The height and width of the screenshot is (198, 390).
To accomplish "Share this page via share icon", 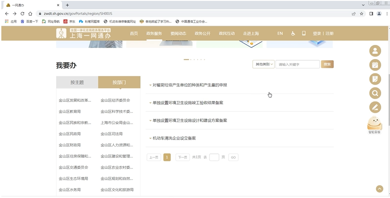I will coord(353,14).
